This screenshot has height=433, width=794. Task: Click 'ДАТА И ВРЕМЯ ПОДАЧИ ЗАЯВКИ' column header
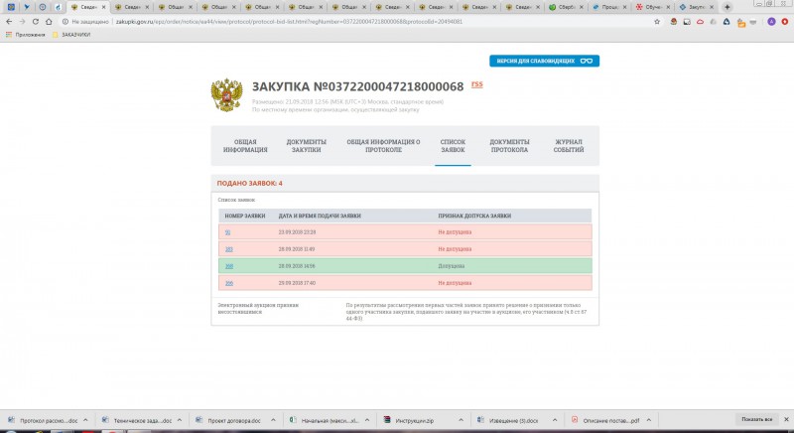(x=320, y=216)
